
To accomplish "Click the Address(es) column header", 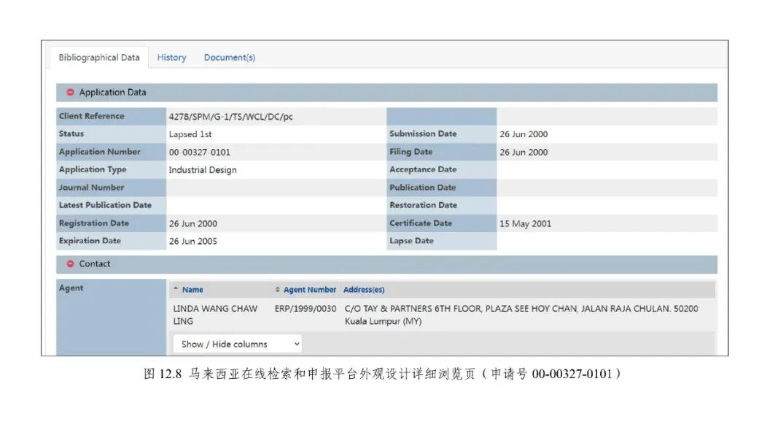I will click(x=363, y=290).
